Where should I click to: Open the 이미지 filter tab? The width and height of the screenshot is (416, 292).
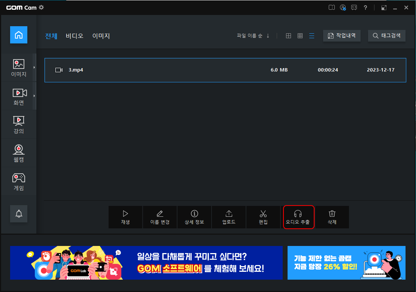[101, 36]
